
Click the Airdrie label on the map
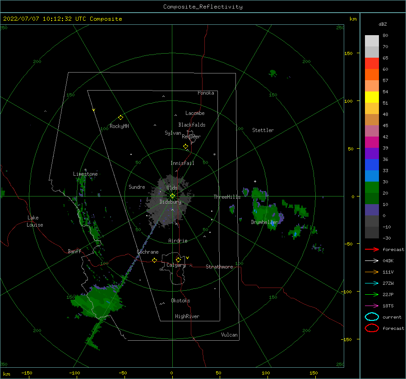178,241
